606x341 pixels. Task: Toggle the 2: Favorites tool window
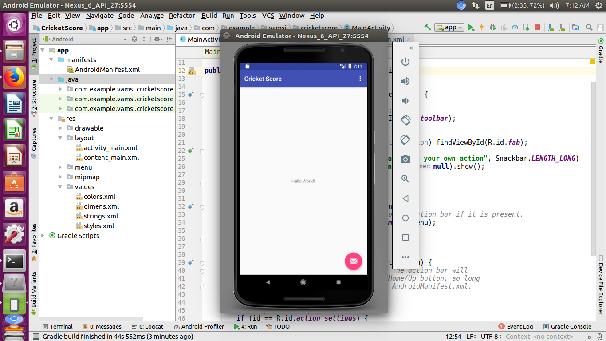point(34,242)
